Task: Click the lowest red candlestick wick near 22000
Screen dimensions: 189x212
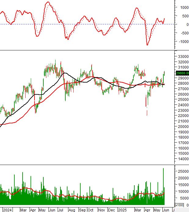Action: point(147,113)
